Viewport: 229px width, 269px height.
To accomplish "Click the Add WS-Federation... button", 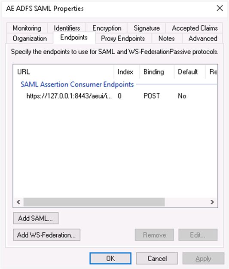I will [46, 235].
